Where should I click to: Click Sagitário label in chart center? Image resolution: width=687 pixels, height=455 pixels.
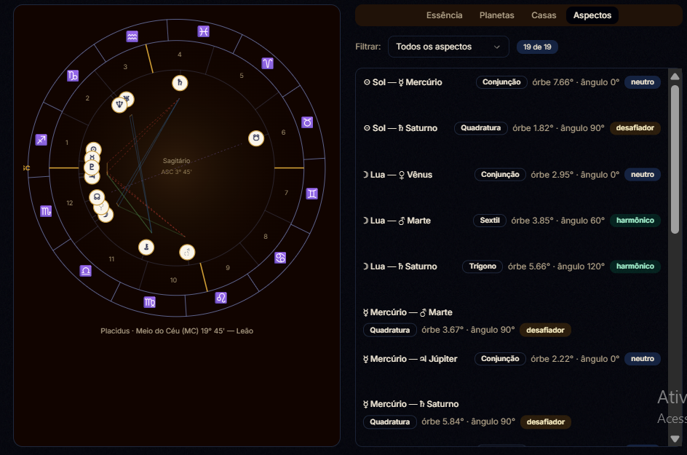(x=176, y=161)
